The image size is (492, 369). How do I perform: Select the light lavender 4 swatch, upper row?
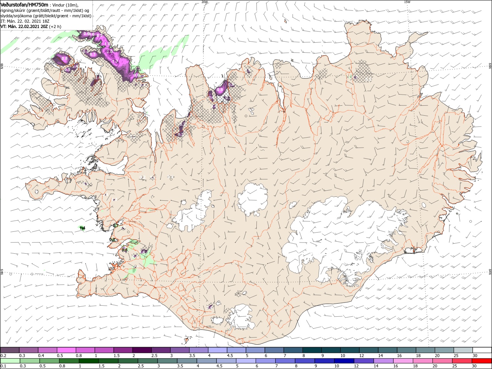(x=217, y=350)
